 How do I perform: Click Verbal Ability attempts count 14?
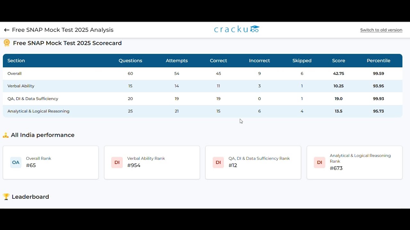(177, 86)
